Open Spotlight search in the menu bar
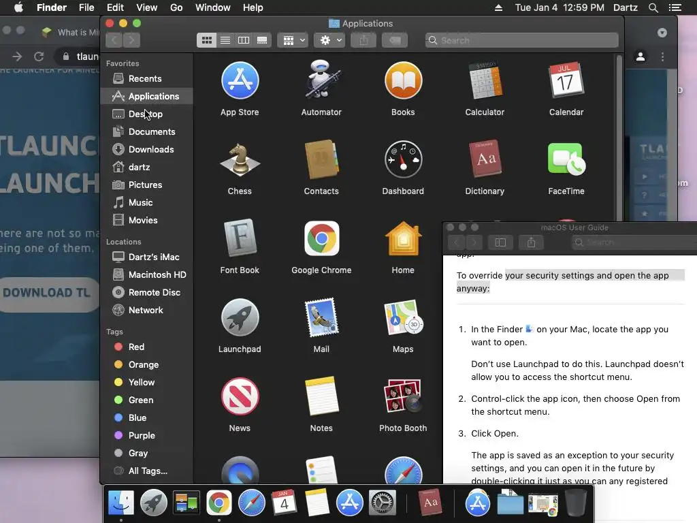697x523 pixels. click(x=653, y=7)
